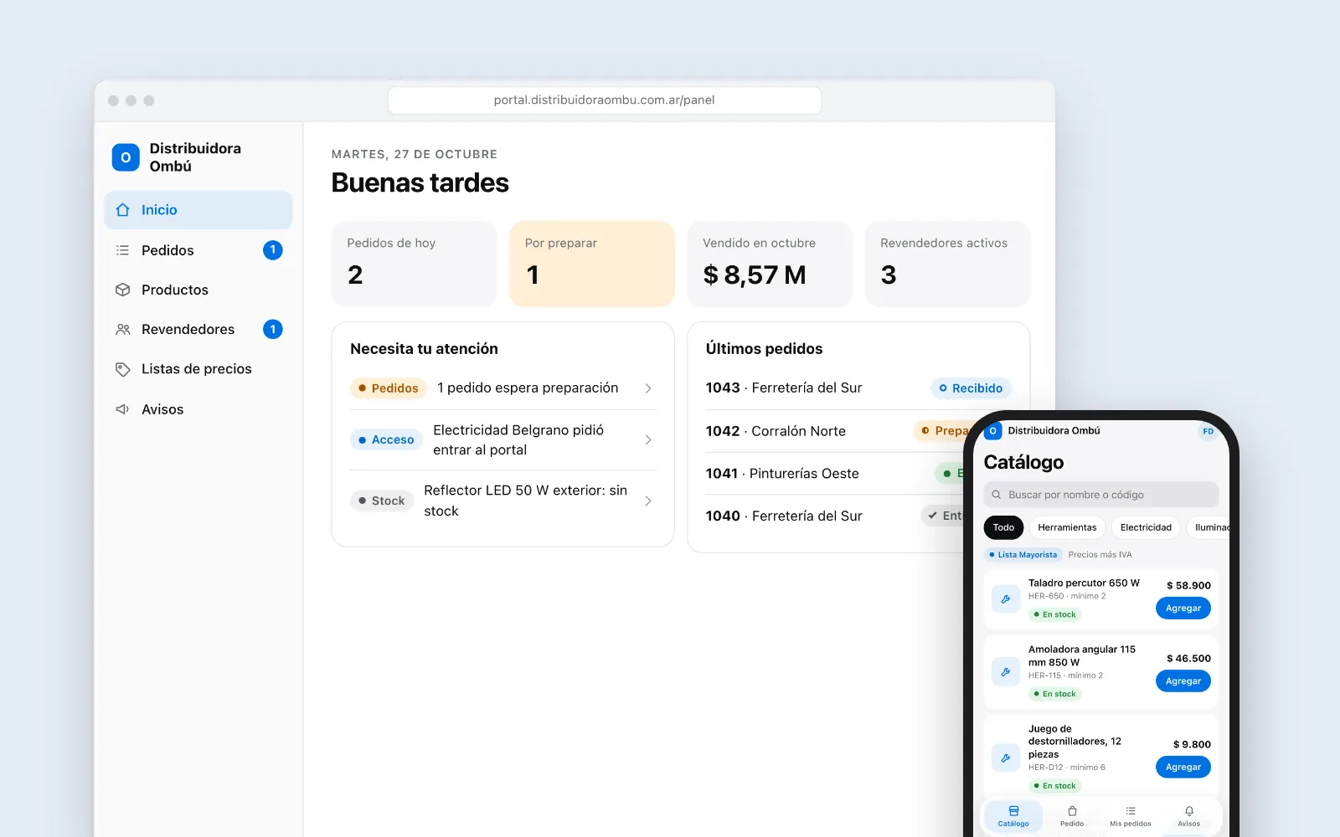The width and height of the screenshot is (1340, 837).
Task: Select the Todo filter chip in phone catalog
Action: click(1003, 527)
